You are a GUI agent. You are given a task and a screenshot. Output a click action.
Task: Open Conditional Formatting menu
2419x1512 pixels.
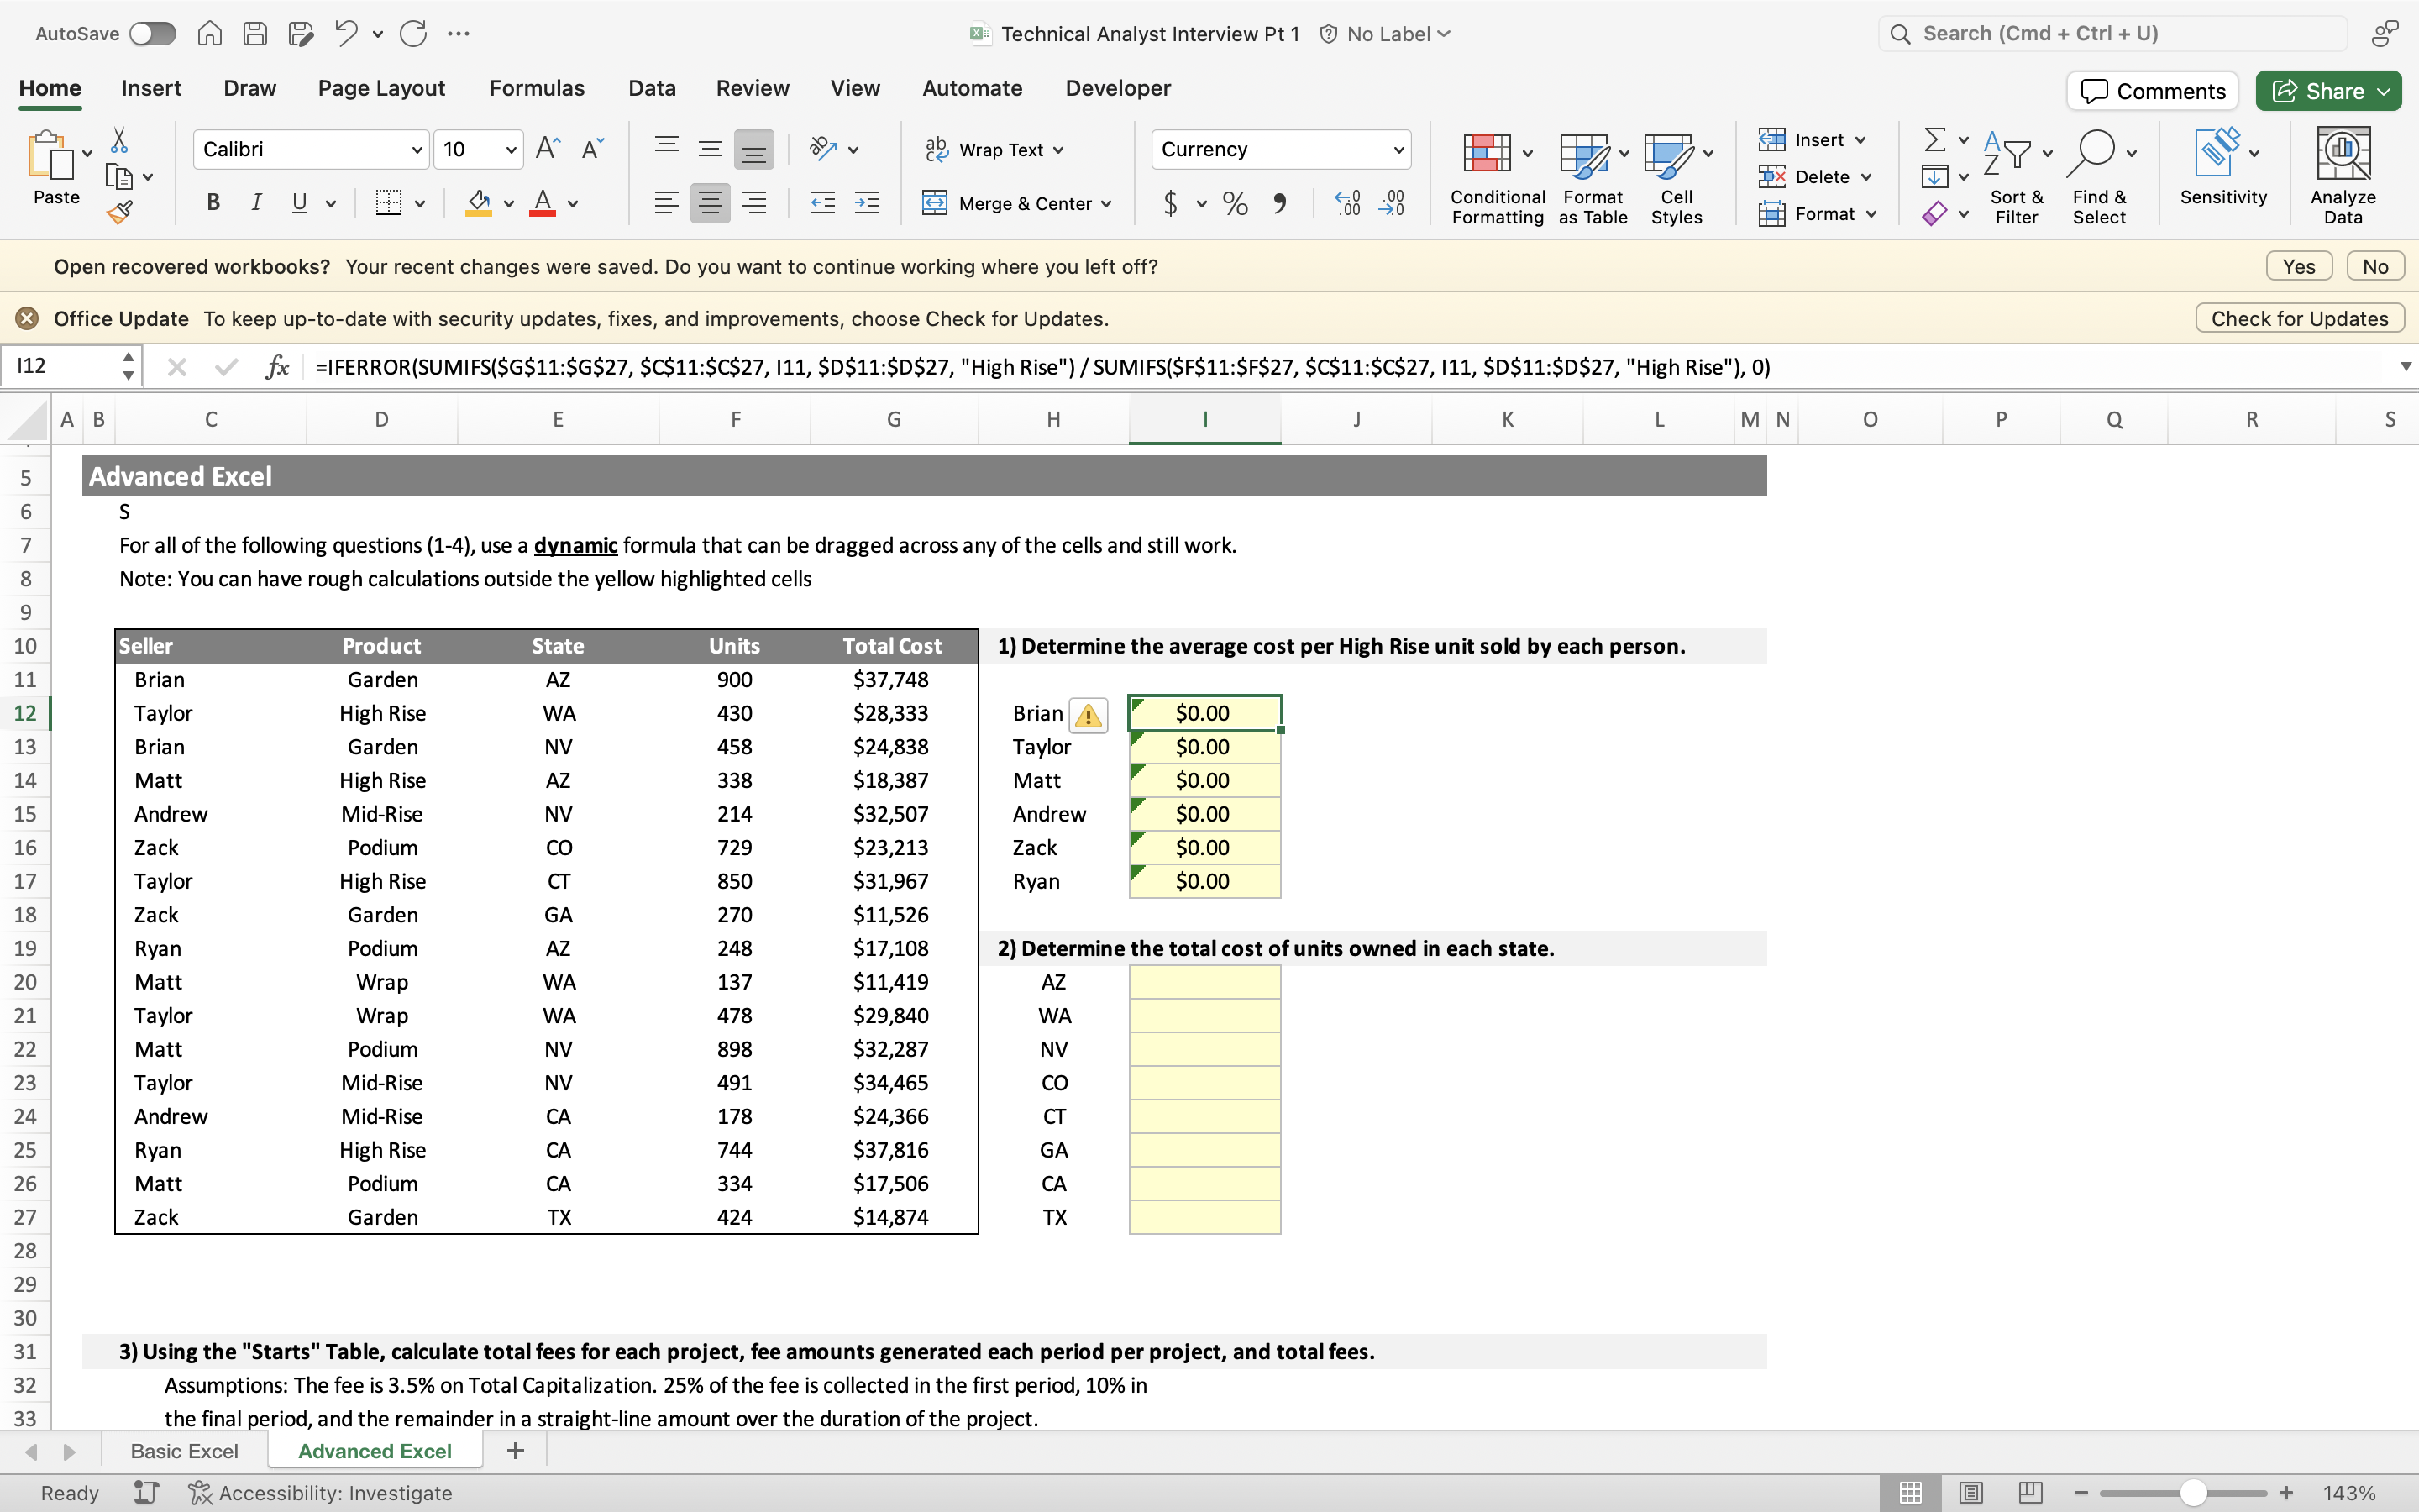tap(1497, 179)
